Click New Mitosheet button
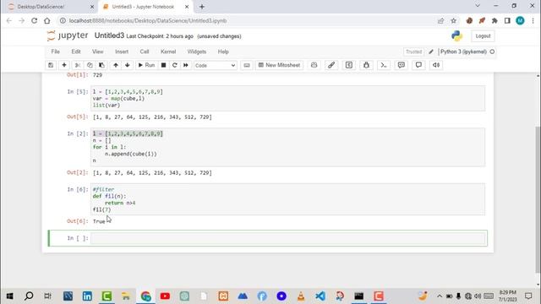The image size is (541, 304). coord(279,65)
